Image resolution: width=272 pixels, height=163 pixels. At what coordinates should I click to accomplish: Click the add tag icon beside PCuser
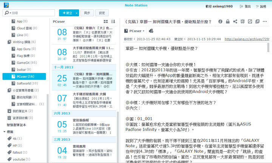click(151, 31)
